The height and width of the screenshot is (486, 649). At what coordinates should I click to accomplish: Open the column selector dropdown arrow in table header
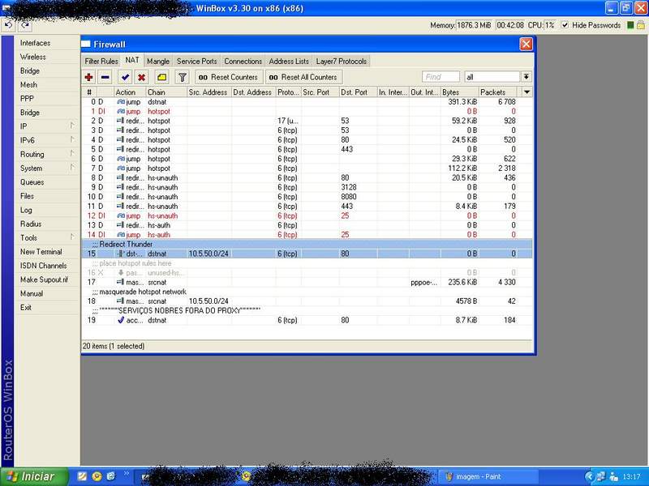(527, 92)
